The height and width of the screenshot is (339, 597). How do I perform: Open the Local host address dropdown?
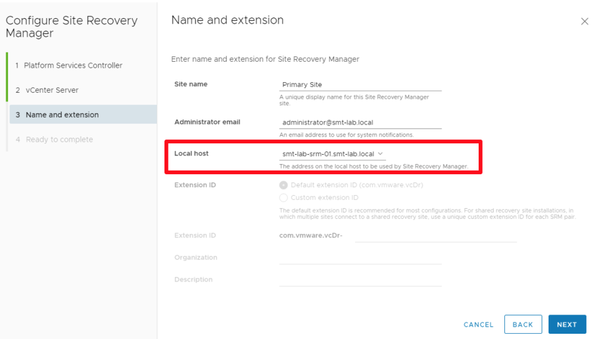331,154
